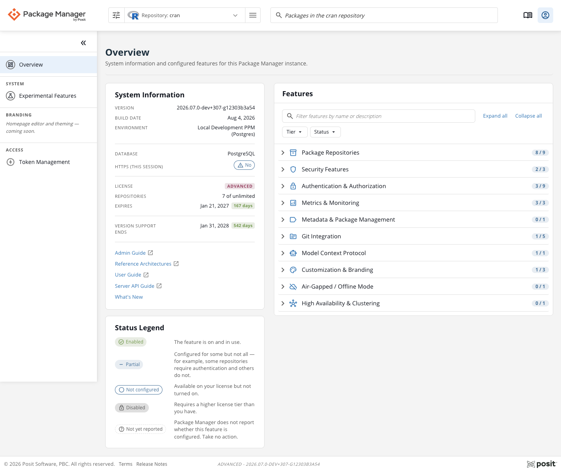
Task: Click the Reference Architectures external link icon
Action: pyautogui.click(x=176, y=264)
